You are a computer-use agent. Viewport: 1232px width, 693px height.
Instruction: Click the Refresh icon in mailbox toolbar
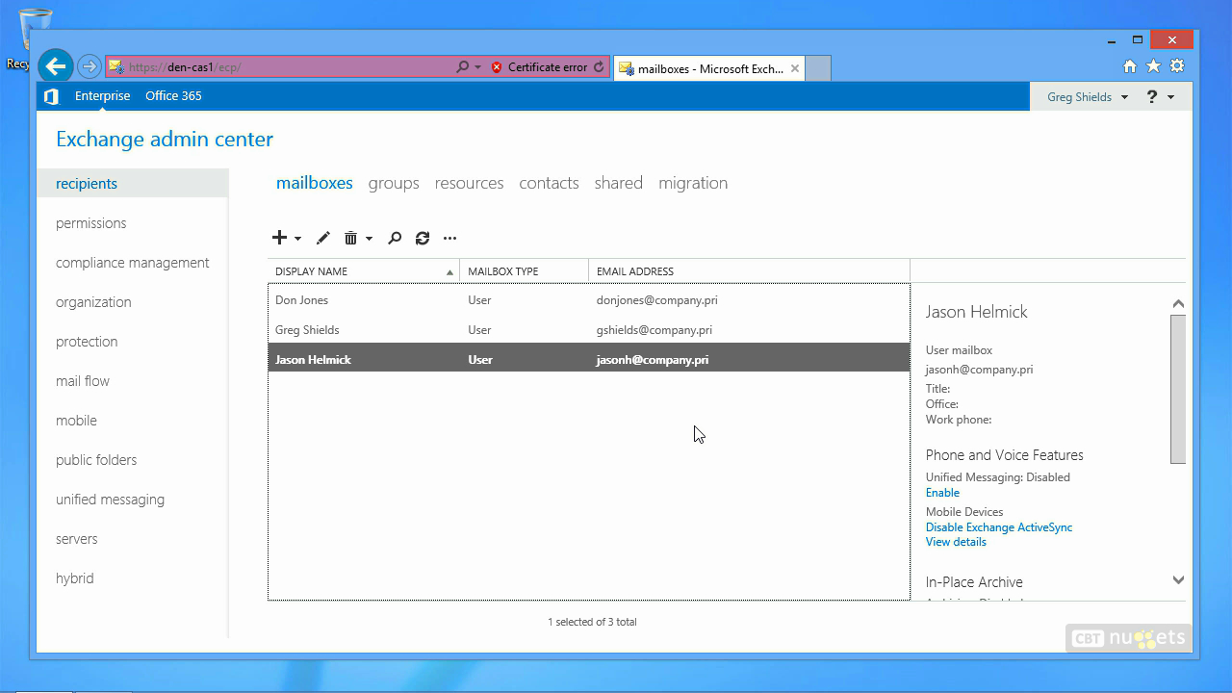[423, 238]
